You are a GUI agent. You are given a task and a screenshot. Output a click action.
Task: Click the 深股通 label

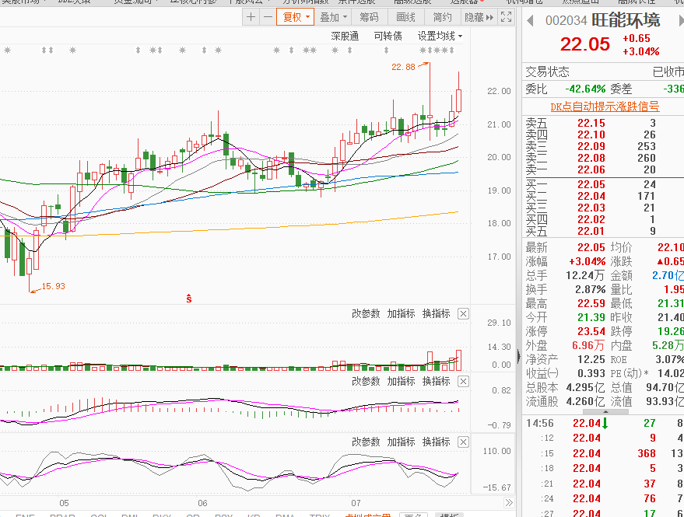click(345, 36)
